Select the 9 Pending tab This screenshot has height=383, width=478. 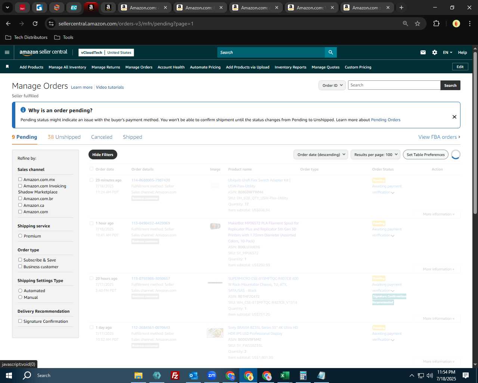pyautogui.click(x=24, y=137)
